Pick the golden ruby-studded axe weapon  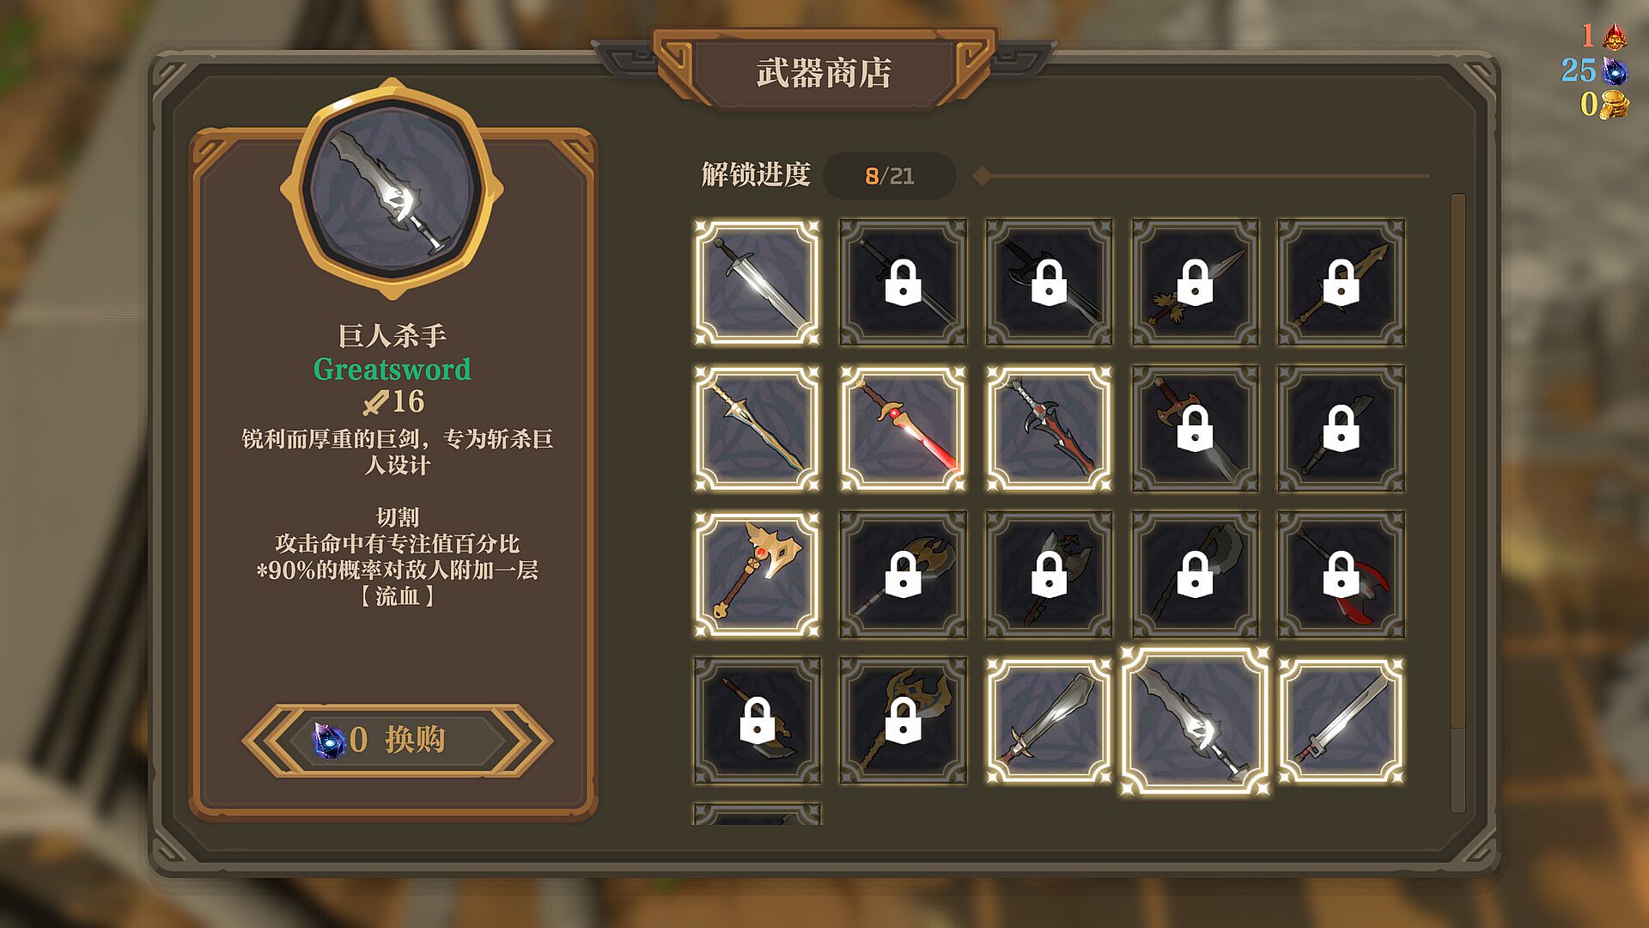757,574
